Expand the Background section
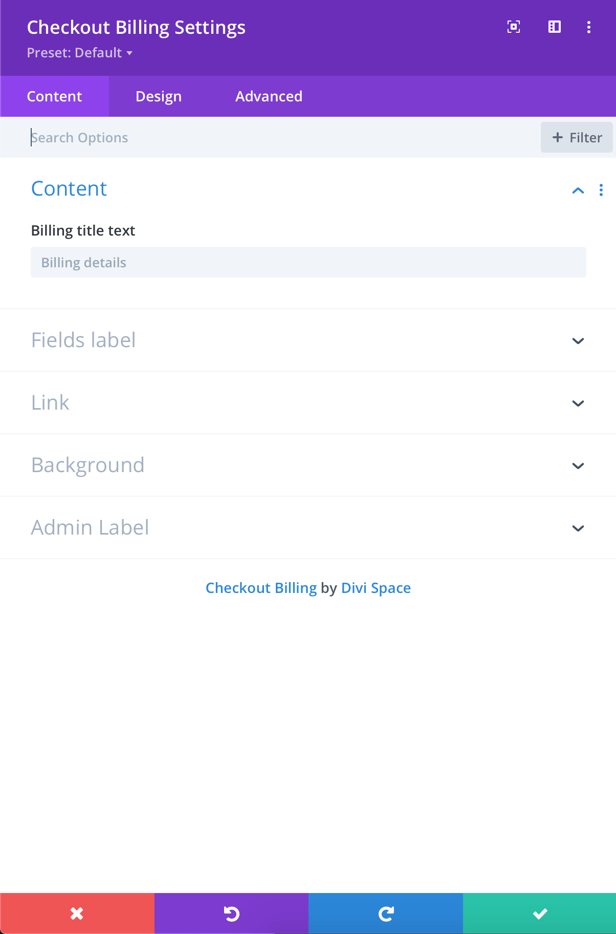This screenshot has height=934, width=616. click(x=308, y=465)
